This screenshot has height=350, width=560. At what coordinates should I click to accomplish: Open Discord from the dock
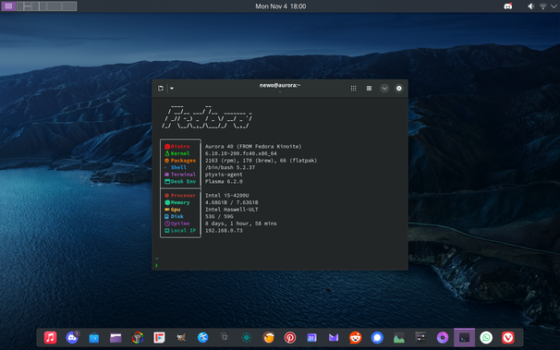pyautogui.click(x=72, y=337)
